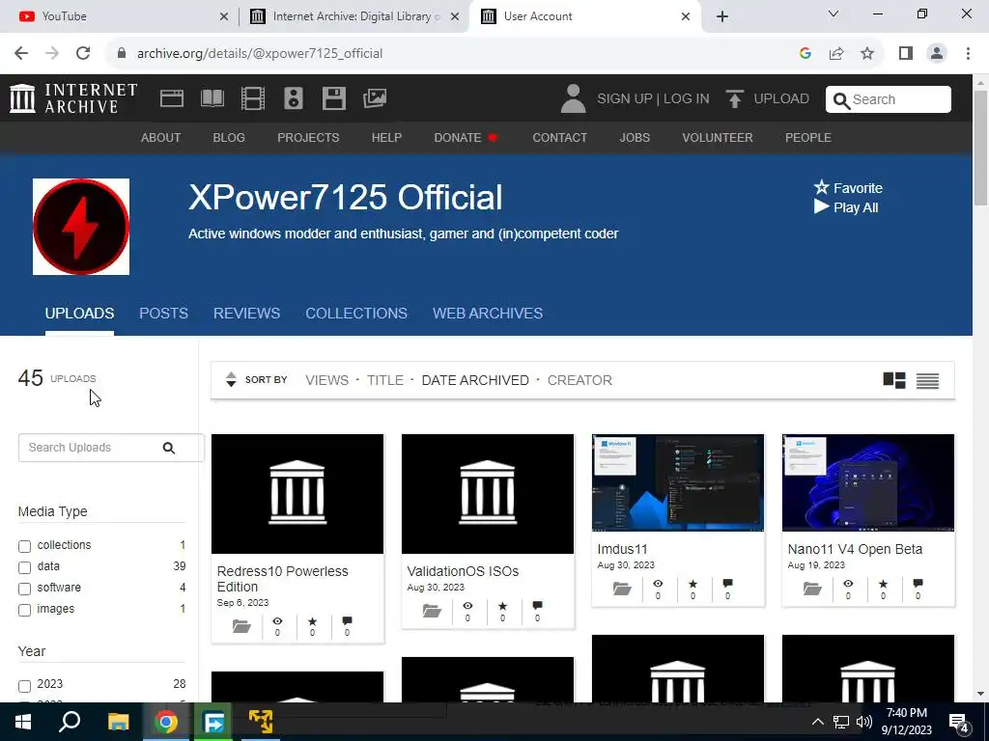Click the Favorite star icon
The width and height of the screenshot is (989, 741).
click(x=821, y=187)
